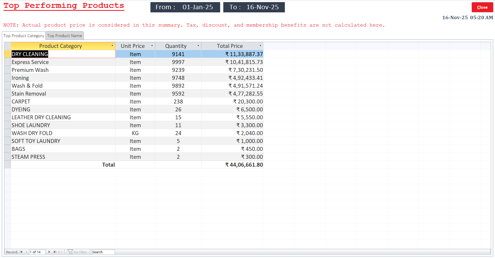This screenshot has width=495, height=258.
Task: Click the From date field 01-Jan-25
Action: point(198,7)
